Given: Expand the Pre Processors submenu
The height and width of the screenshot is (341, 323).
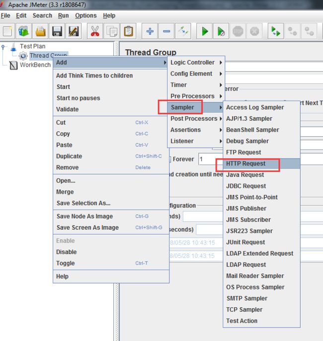Looking at the screenshot, I should click(x=196, y=96).
